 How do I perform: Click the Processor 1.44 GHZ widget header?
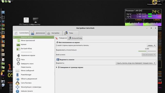point(134,11)
